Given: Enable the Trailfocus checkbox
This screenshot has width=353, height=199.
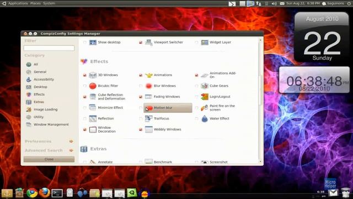Looking at the screenshot, I should coord(141,119).
